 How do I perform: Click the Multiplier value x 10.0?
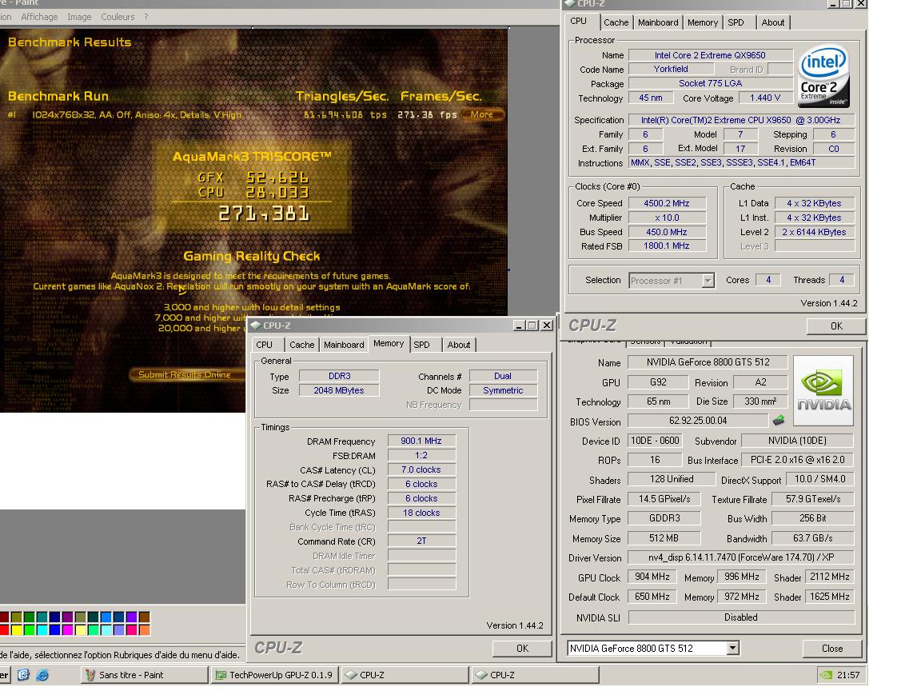pyautogui.click(x=667, y=218)
